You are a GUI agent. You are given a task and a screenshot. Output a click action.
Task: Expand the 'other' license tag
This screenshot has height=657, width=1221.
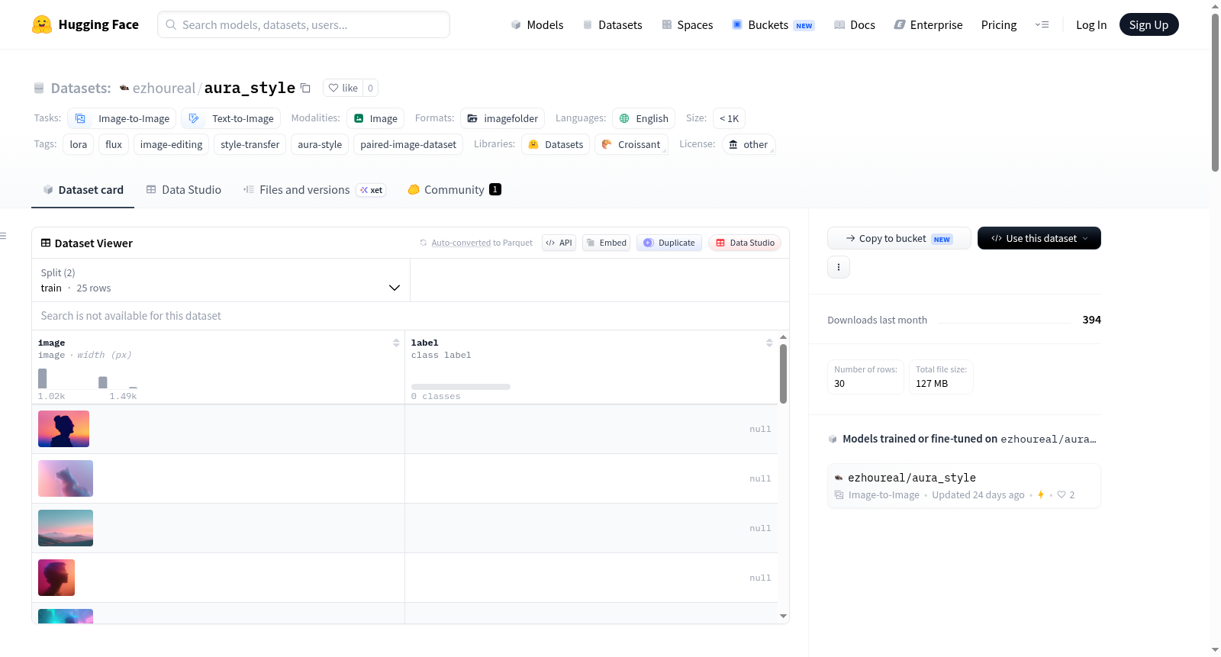pos(748,144)
